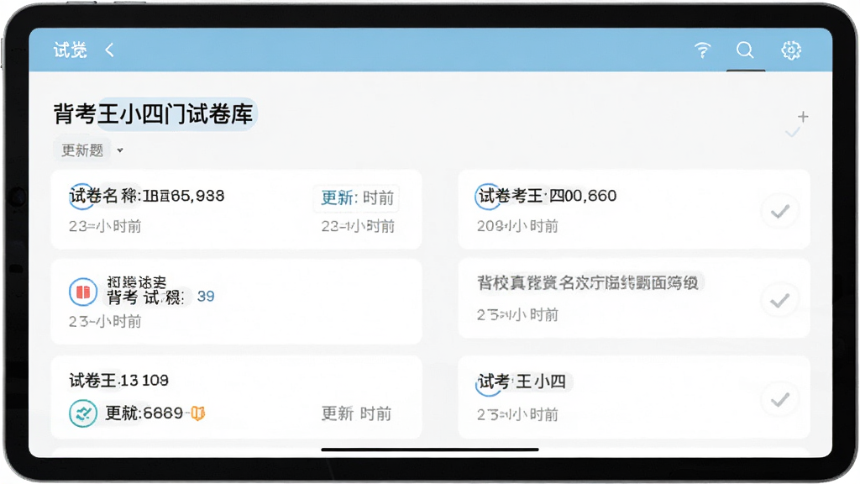Open settings via the gear icon

click(x=791, y=50)
